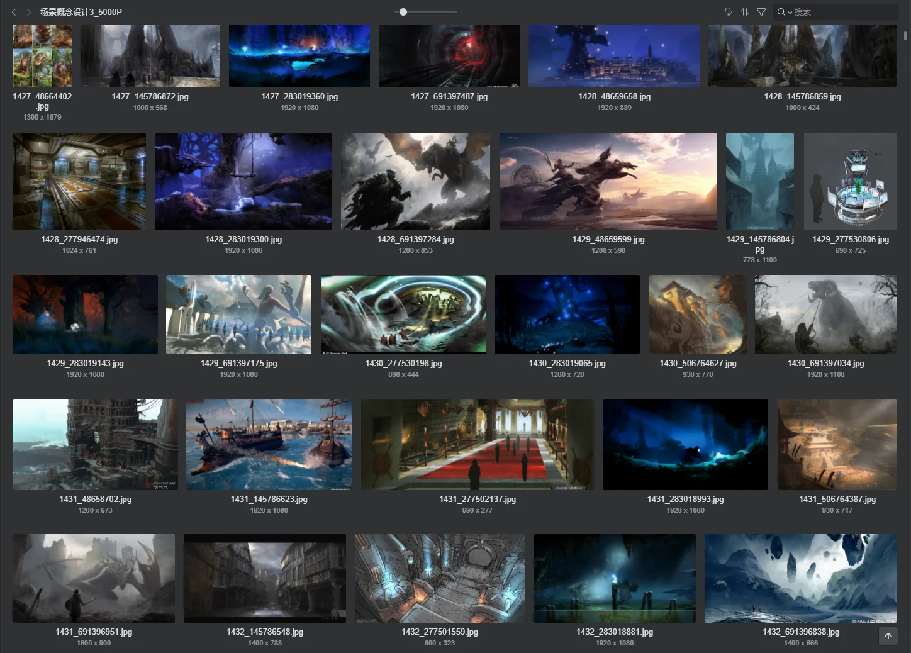Click file name 1429_48659599.jpg
The height and width of the screenshot is (653, 911).
[608, 239]
